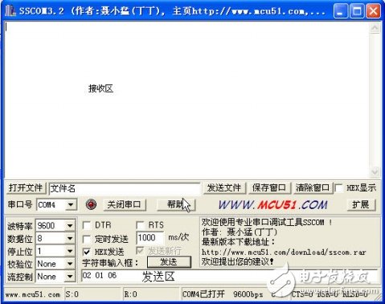Toggle the HEX显示 checkbox
385x304 pixels.
[x=339, y=188]
